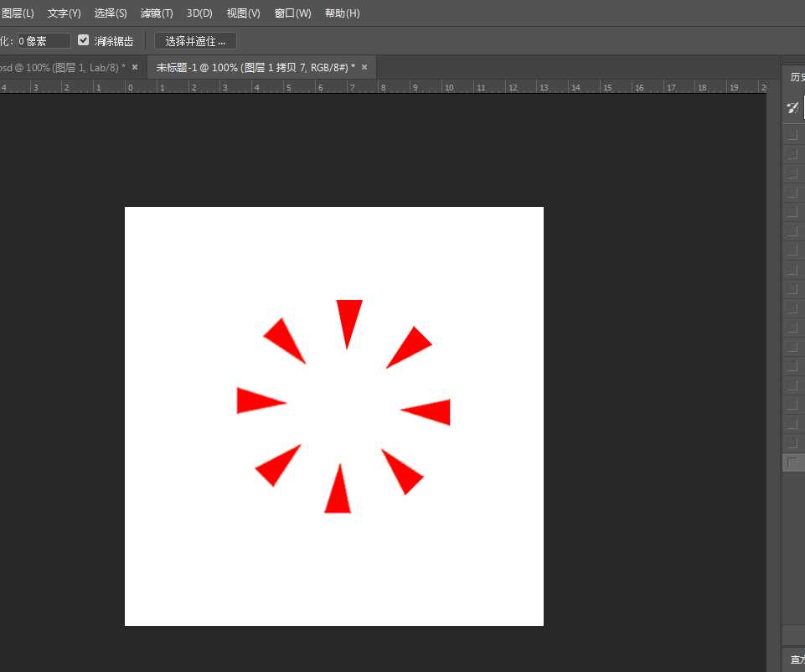Click the history brush source icon

(x=792, y=107)
